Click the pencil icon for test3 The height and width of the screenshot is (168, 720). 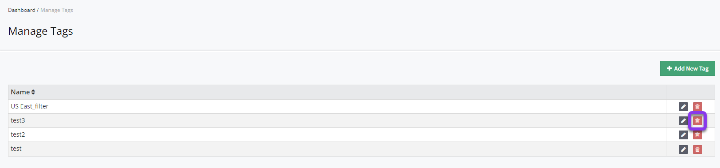click(683, 121)
